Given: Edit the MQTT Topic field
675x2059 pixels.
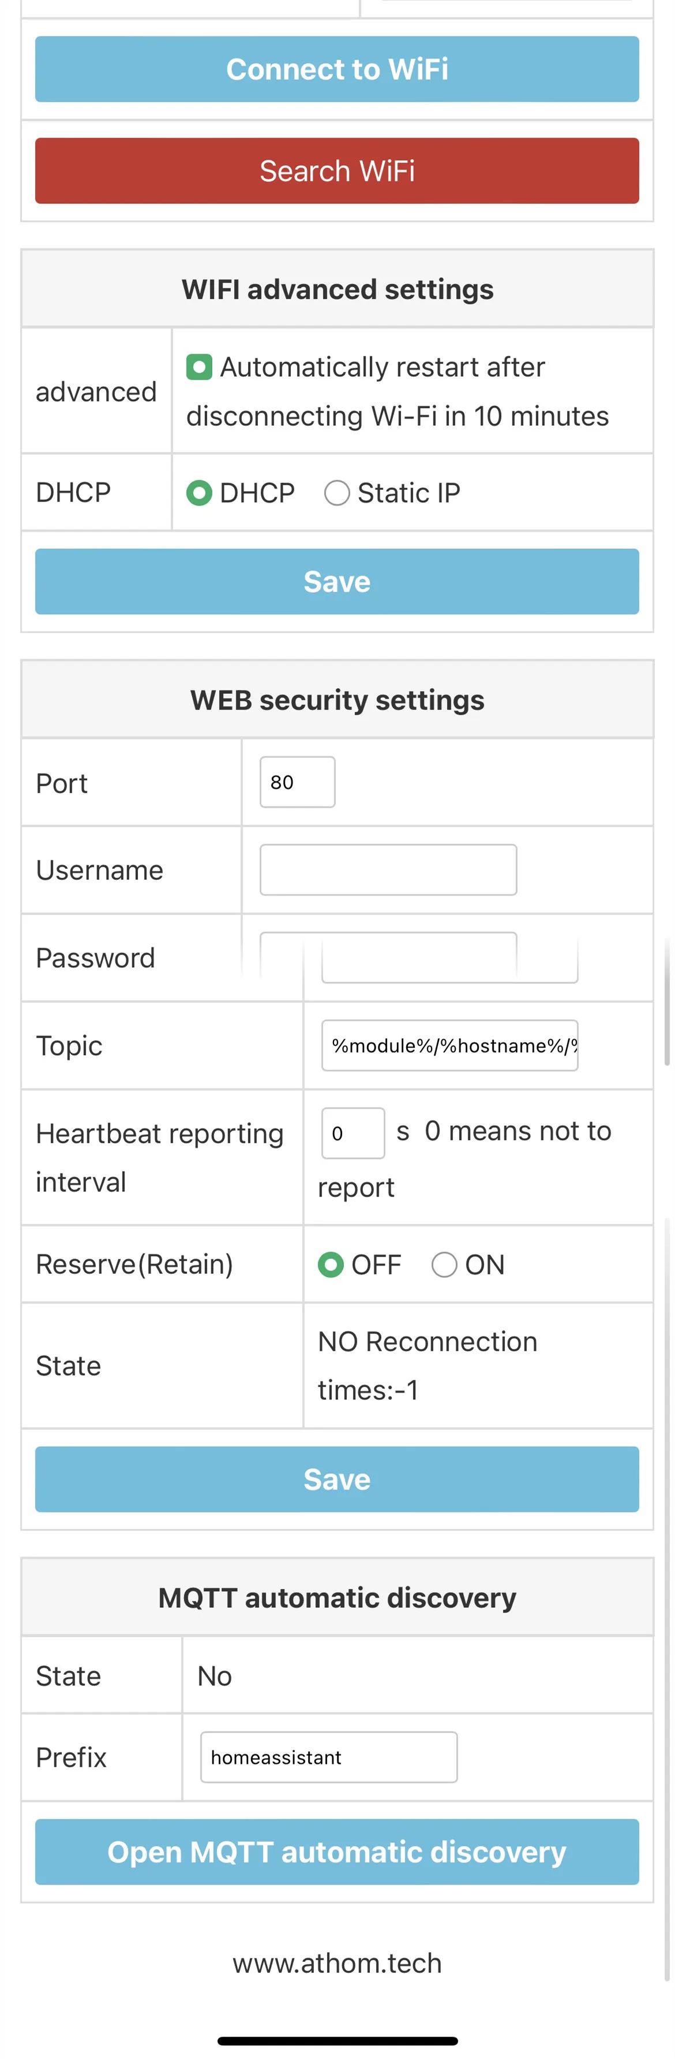Looking at the screenshot, I should 449,1046.
